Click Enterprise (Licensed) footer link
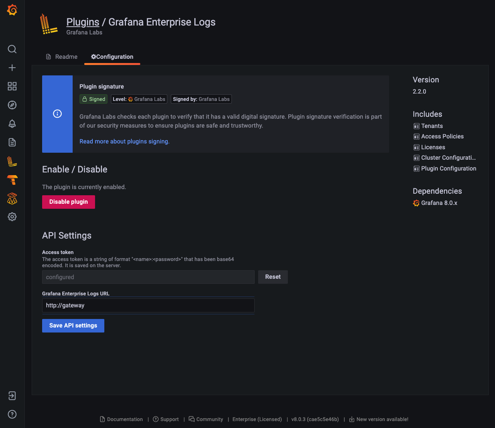The image size is (495, 428). pyautogui.click(x=257, y=419)
